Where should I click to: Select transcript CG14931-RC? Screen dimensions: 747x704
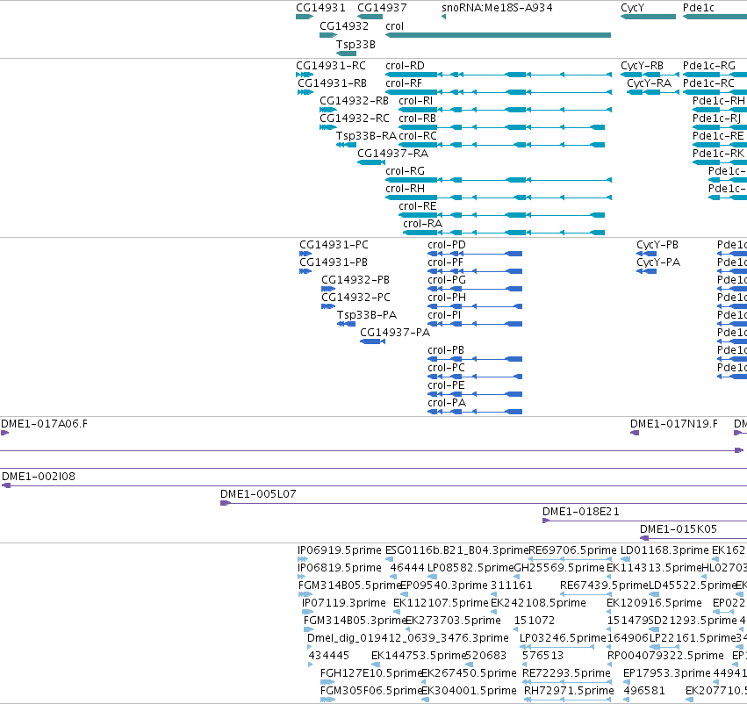pyautogui.click(x=305, y=75)
